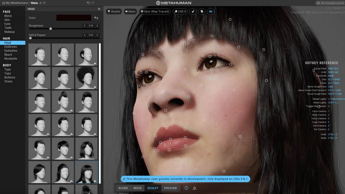Switch to BLEND mode
The width and height of the screenshot is (345, 194).
pyautogui.click(x=123, y=188)
